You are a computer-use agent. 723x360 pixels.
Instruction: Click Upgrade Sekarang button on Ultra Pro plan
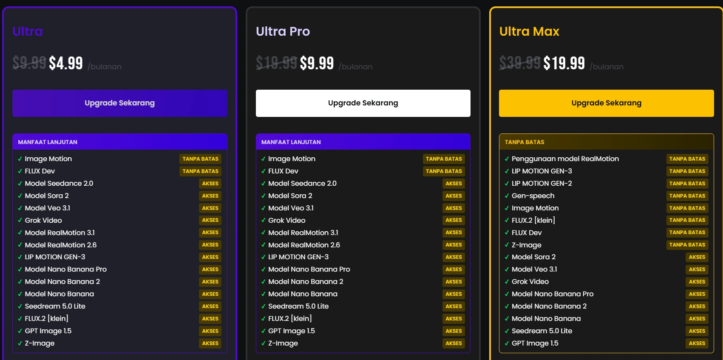coord(363,103)
